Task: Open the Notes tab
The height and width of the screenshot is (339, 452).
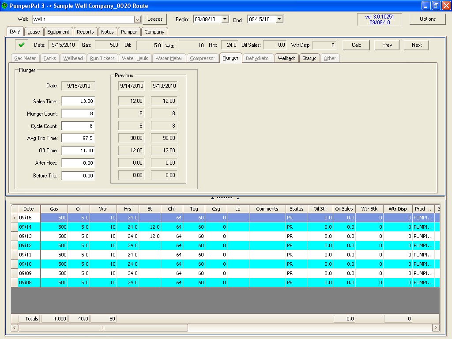Action: coord(107,32)
